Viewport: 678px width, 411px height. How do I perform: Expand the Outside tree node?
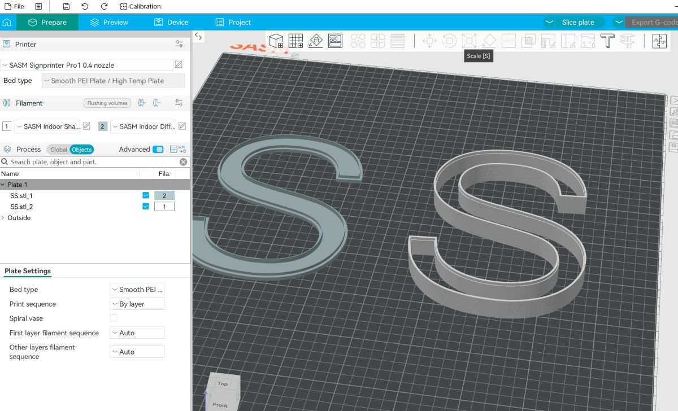coord(3,218)
